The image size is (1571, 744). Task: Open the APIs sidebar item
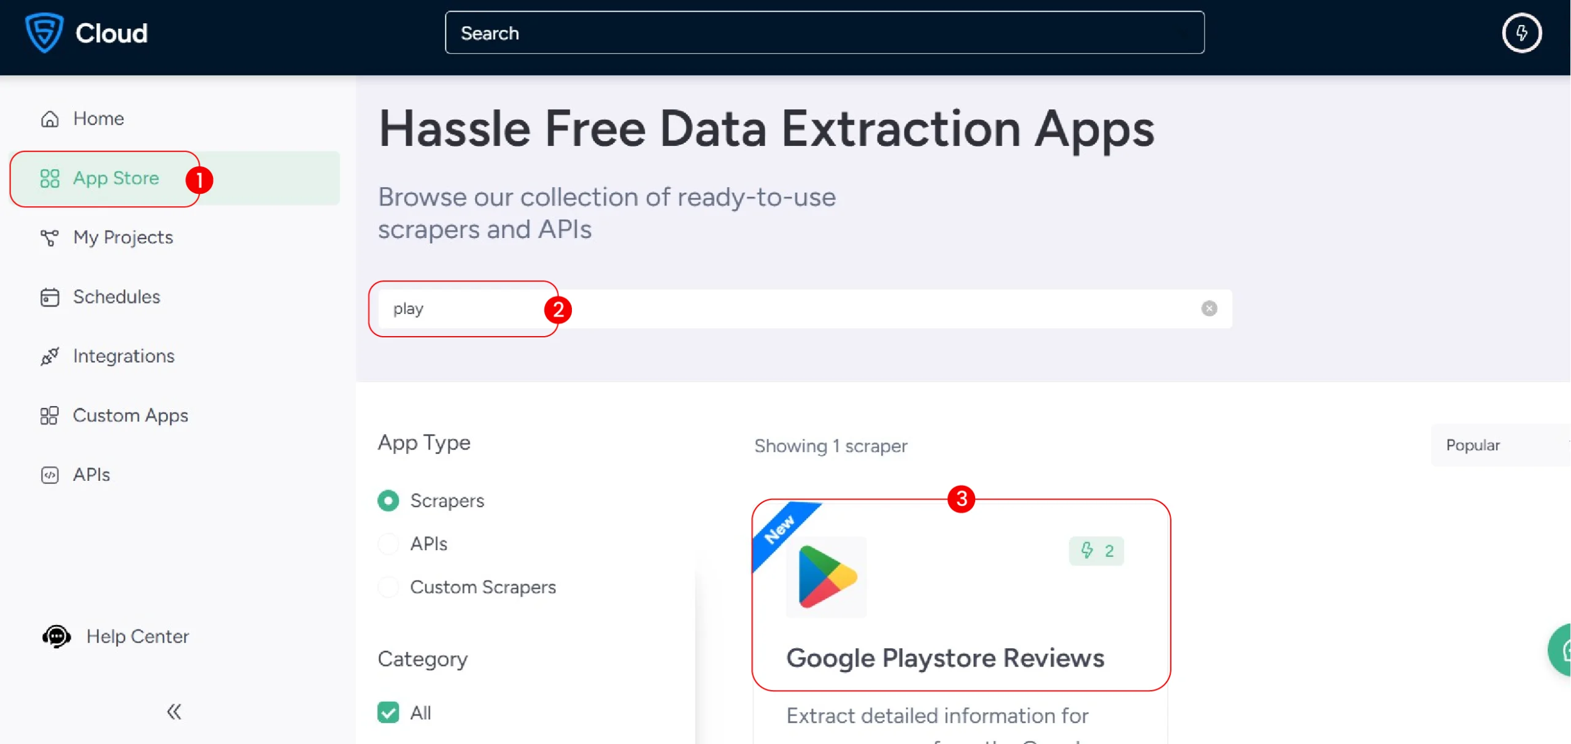91,475
